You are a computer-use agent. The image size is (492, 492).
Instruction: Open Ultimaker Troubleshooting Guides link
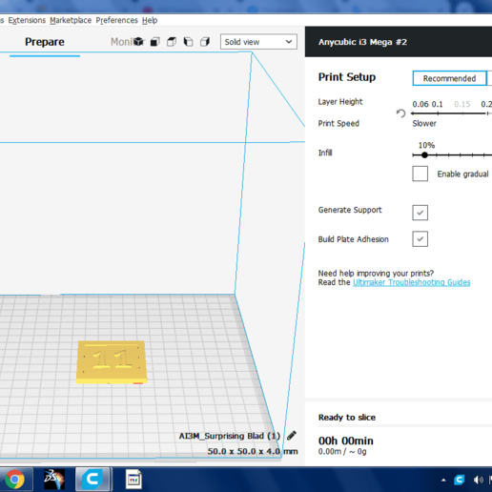click(412, 282)
